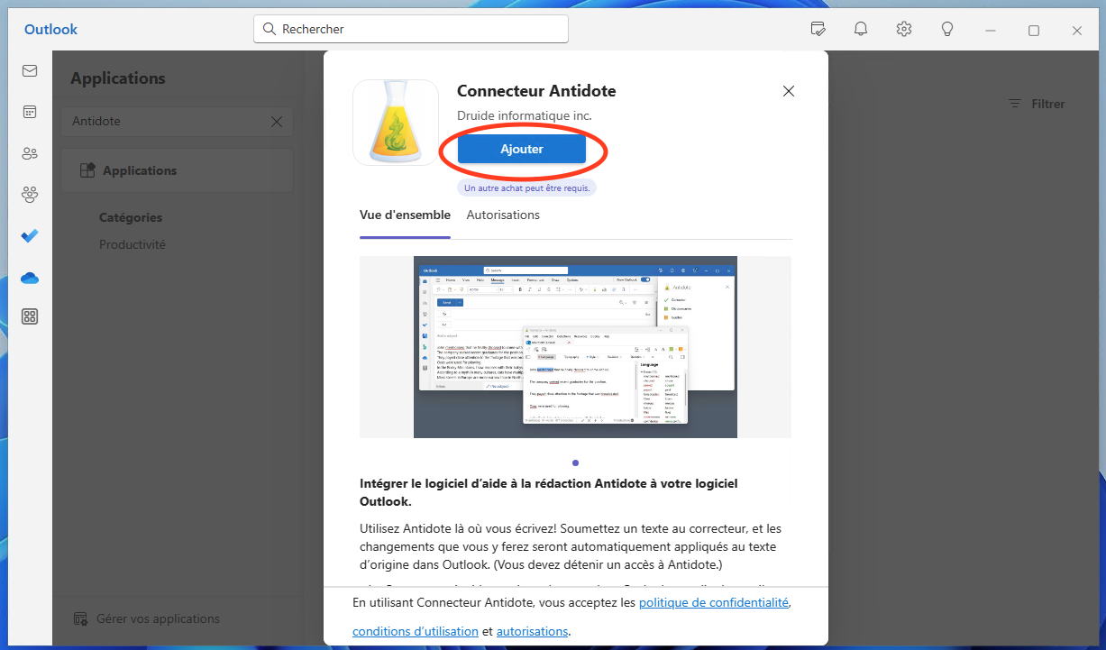Viewport: 1106px width, 650px height.
Task: Open the Filtrer filter menu
Action: (1037, 104)
